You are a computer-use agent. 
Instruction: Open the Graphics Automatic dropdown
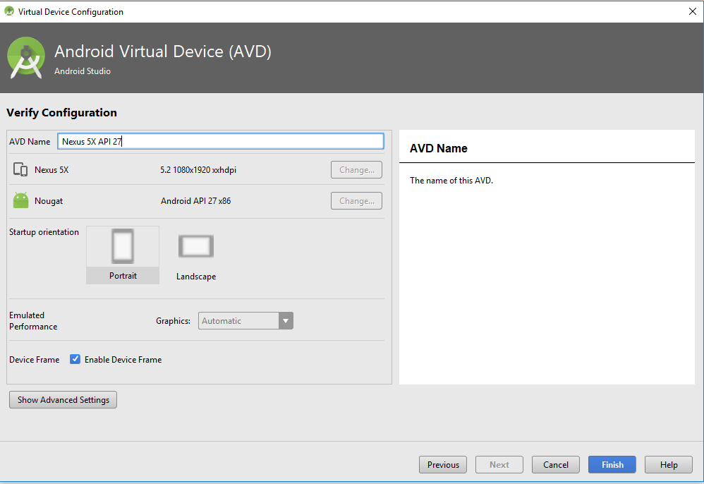[245, 320]
